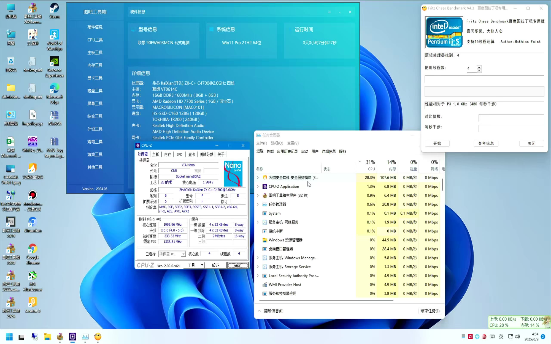Sort processes by the CPU column header
Screen dimensions: 551x344
(x=366, y=165)
